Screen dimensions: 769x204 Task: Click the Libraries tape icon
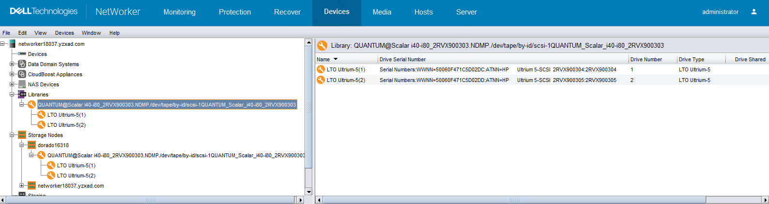pos(22,95)
